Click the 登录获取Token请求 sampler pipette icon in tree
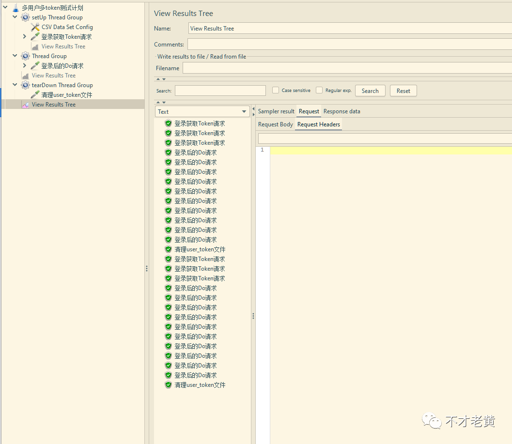Image resolution: width=512 pixels, height=444 pixels. 35,37
